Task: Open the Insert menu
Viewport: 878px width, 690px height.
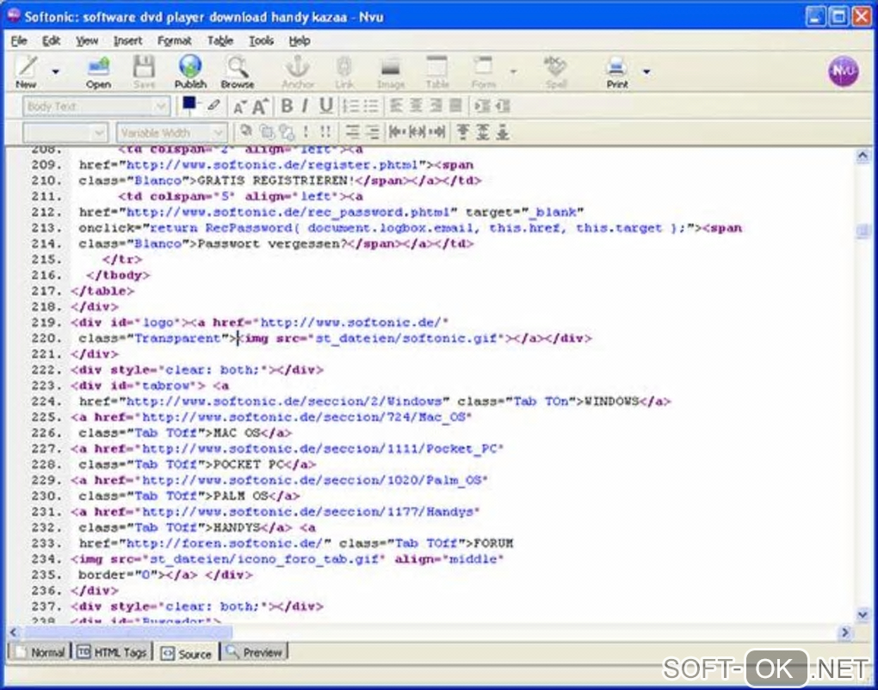Action: 127,40
